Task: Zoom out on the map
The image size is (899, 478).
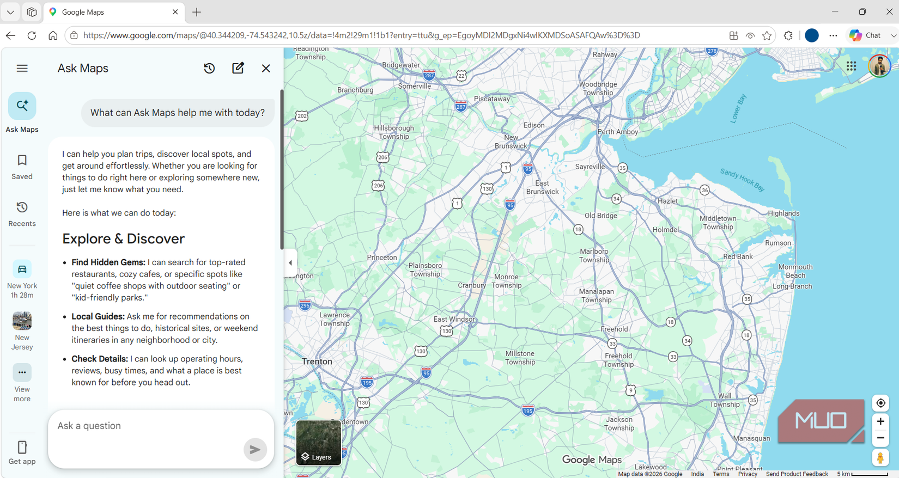Action: [x=880, y=438]
